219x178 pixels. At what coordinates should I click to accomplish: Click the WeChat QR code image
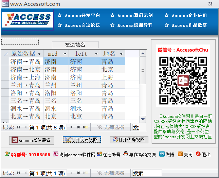coord(183,80)
